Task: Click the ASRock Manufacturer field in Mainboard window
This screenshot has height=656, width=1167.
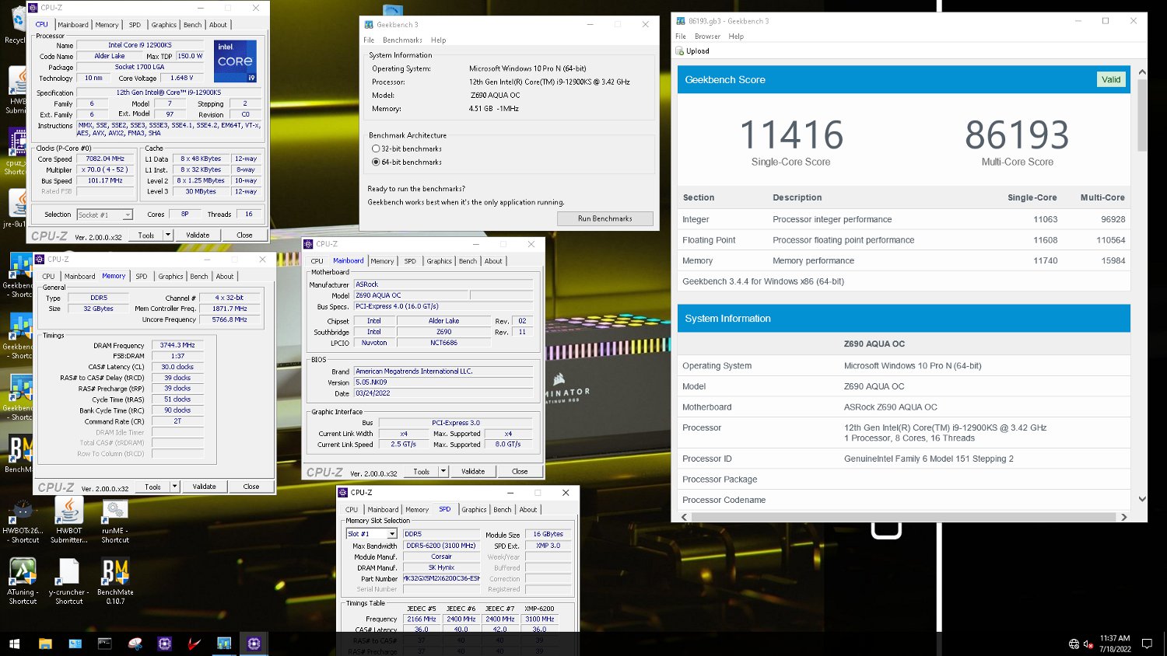Action: pyautogui.click(x=443, y=284)
